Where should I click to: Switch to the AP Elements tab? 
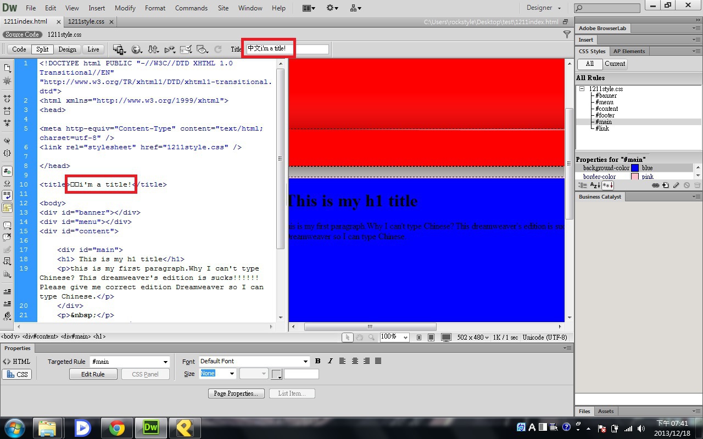(x=629, y=51)
